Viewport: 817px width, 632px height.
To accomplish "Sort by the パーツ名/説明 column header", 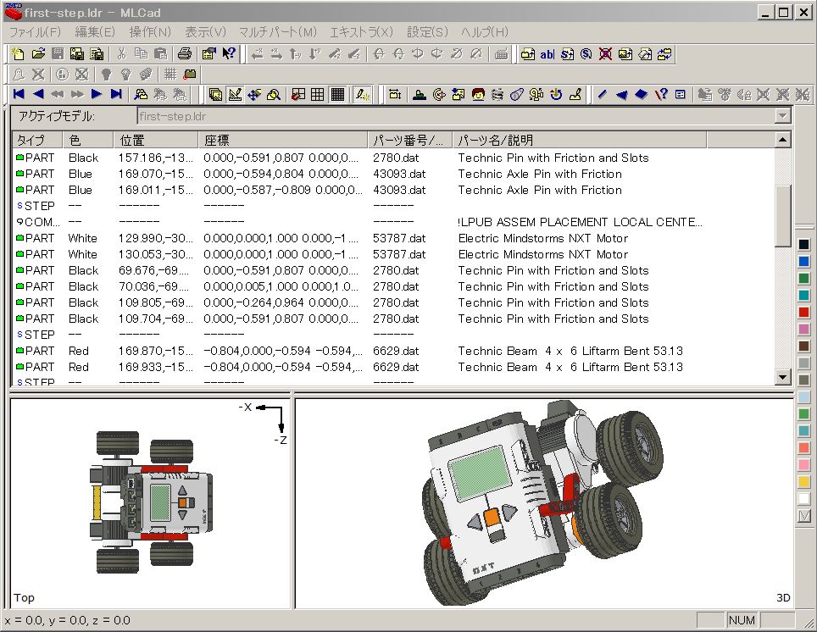I will pyautogui.click(x=580, y=140).
